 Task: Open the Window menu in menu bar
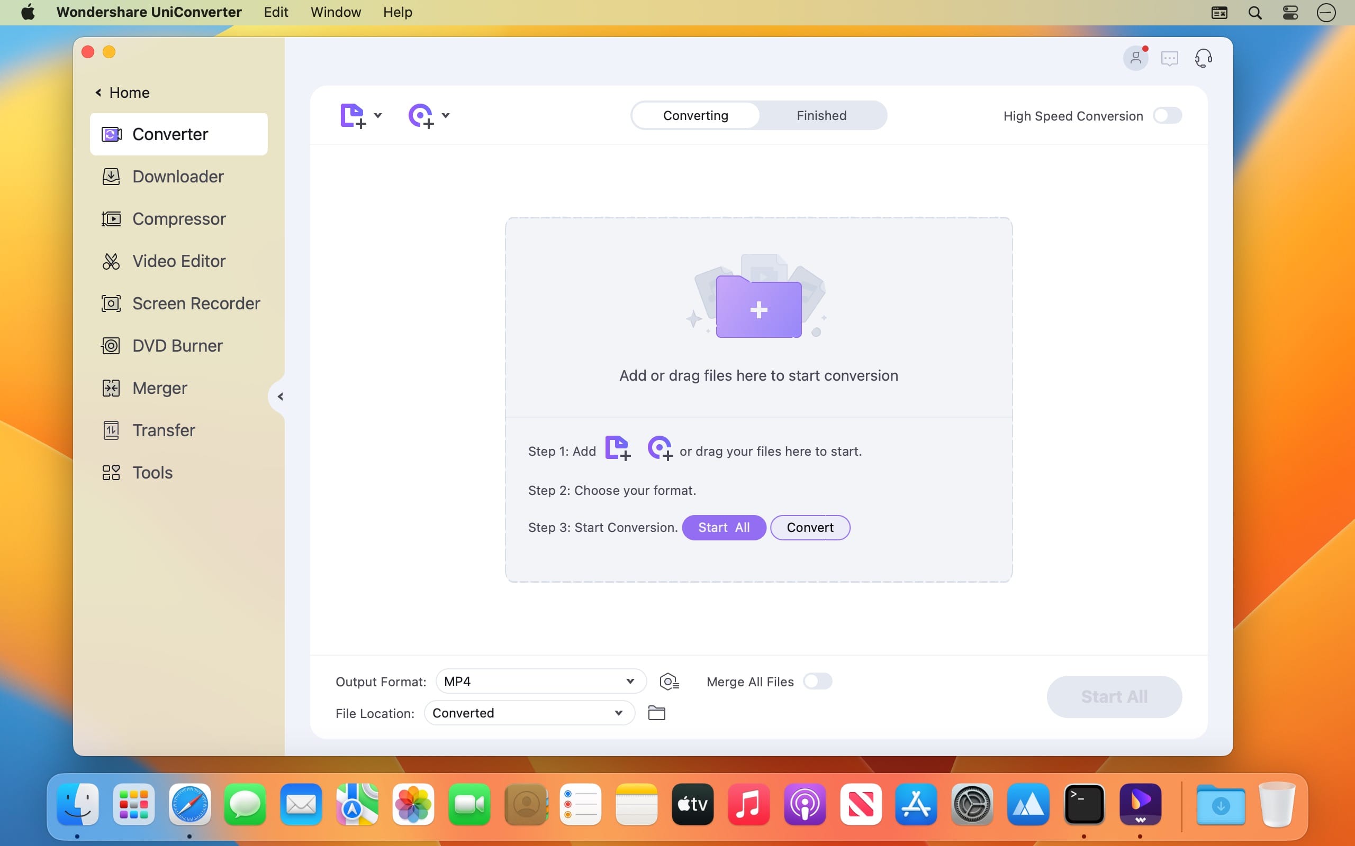(x=336, y=12)
